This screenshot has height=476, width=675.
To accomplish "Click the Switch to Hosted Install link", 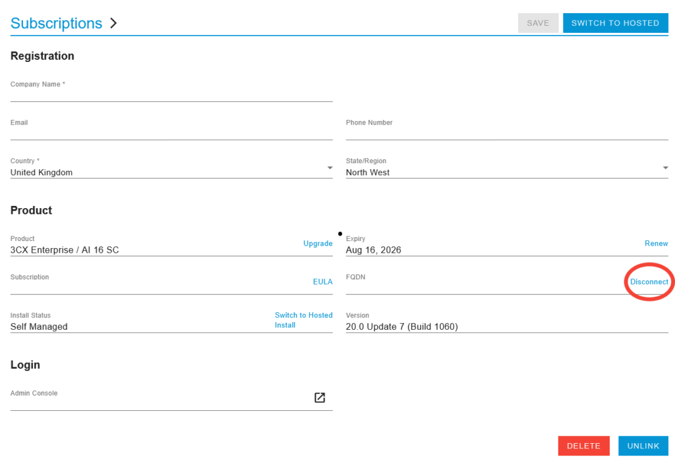I will click(x=303, y=320).
